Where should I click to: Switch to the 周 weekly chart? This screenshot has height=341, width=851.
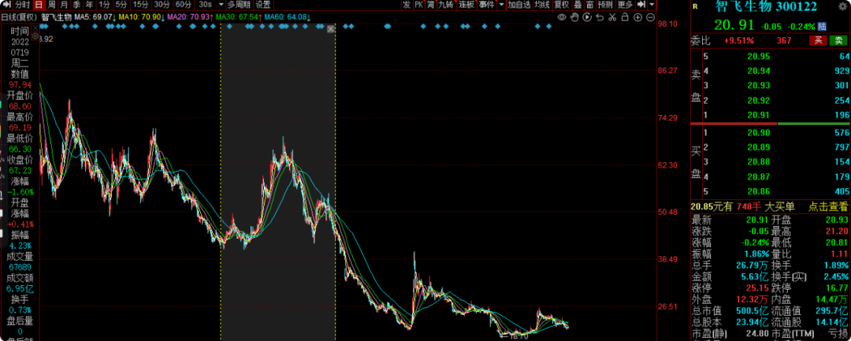click(51, 5)
